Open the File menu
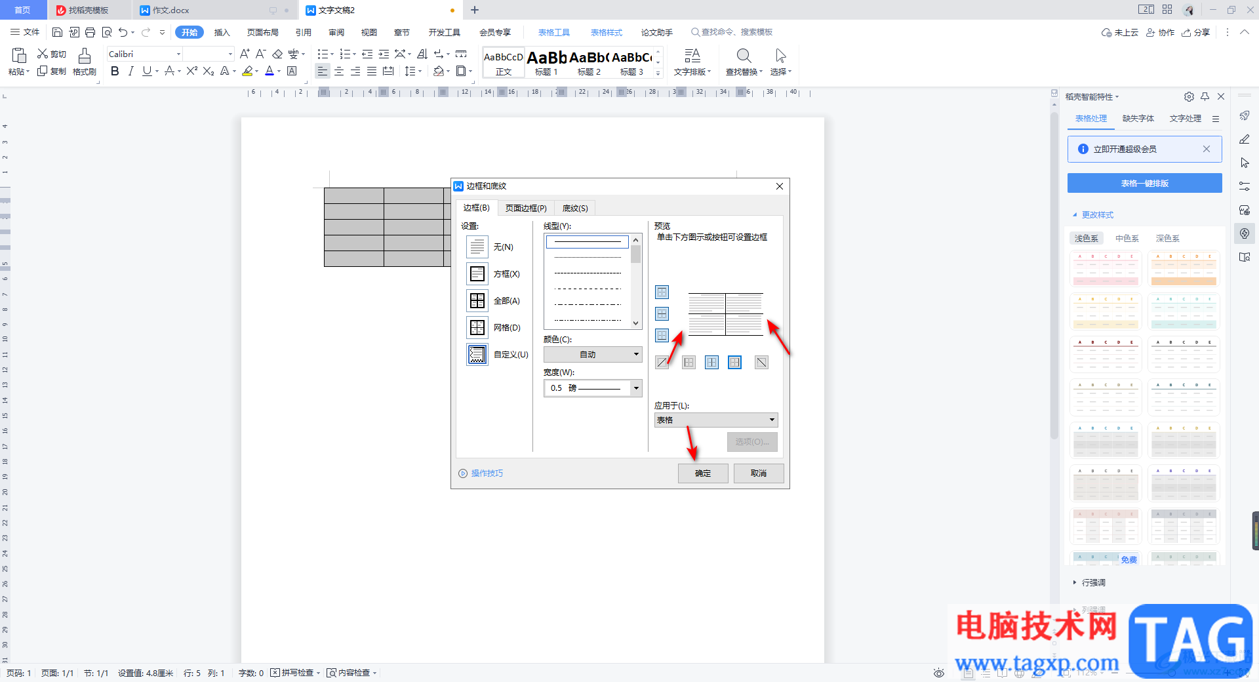The image size is (1259, 682). coord(25,32)
